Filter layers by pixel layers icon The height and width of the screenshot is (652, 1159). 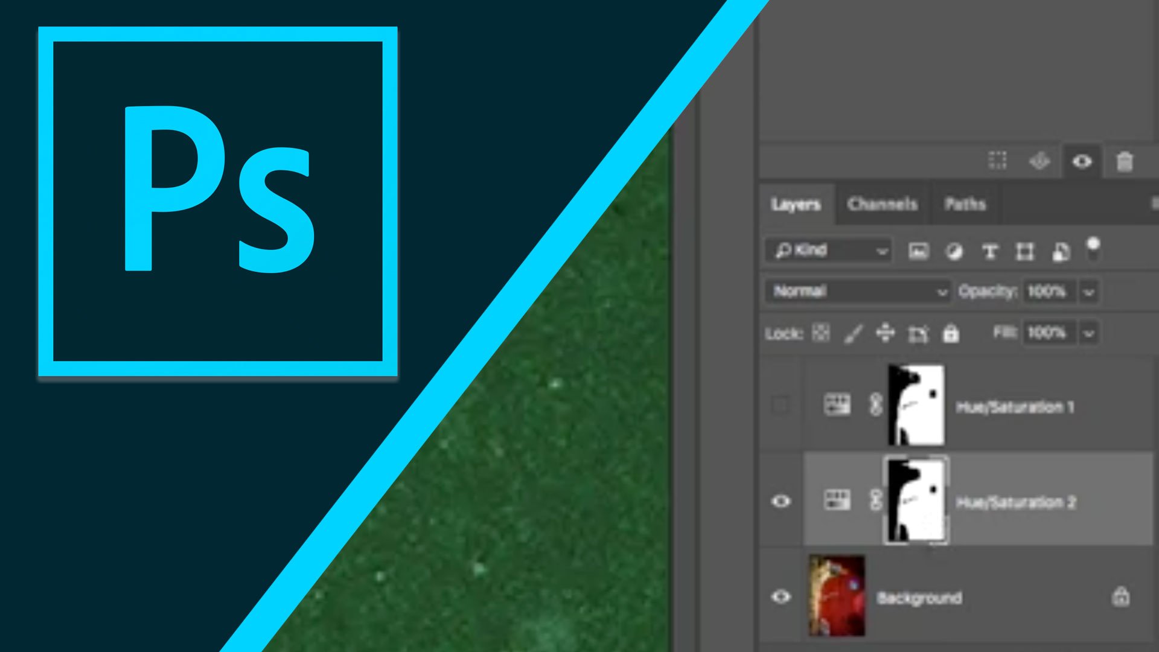[x=918, y=251]
